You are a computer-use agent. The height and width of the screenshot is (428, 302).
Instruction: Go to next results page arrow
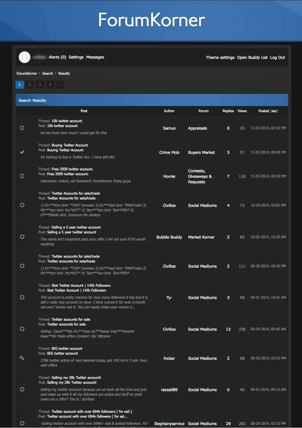click(x=60, y=85)
